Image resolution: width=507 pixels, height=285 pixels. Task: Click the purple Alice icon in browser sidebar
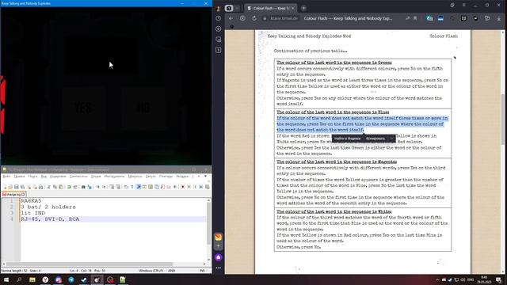(x=219, y=257)
